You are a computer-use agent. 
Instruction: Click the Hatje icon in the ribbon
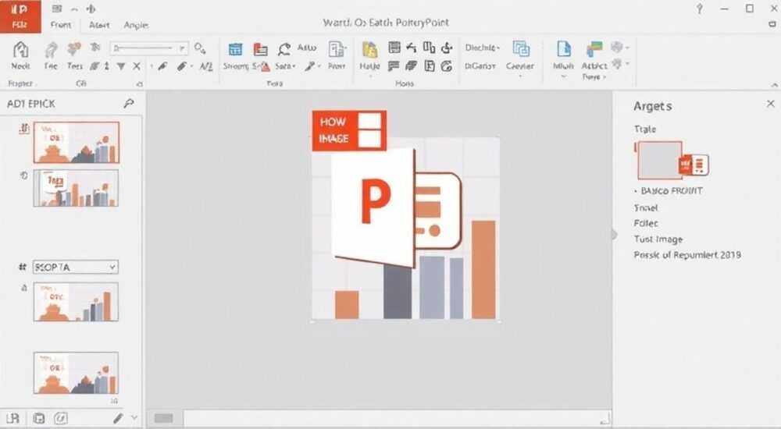tap(369, 50)
